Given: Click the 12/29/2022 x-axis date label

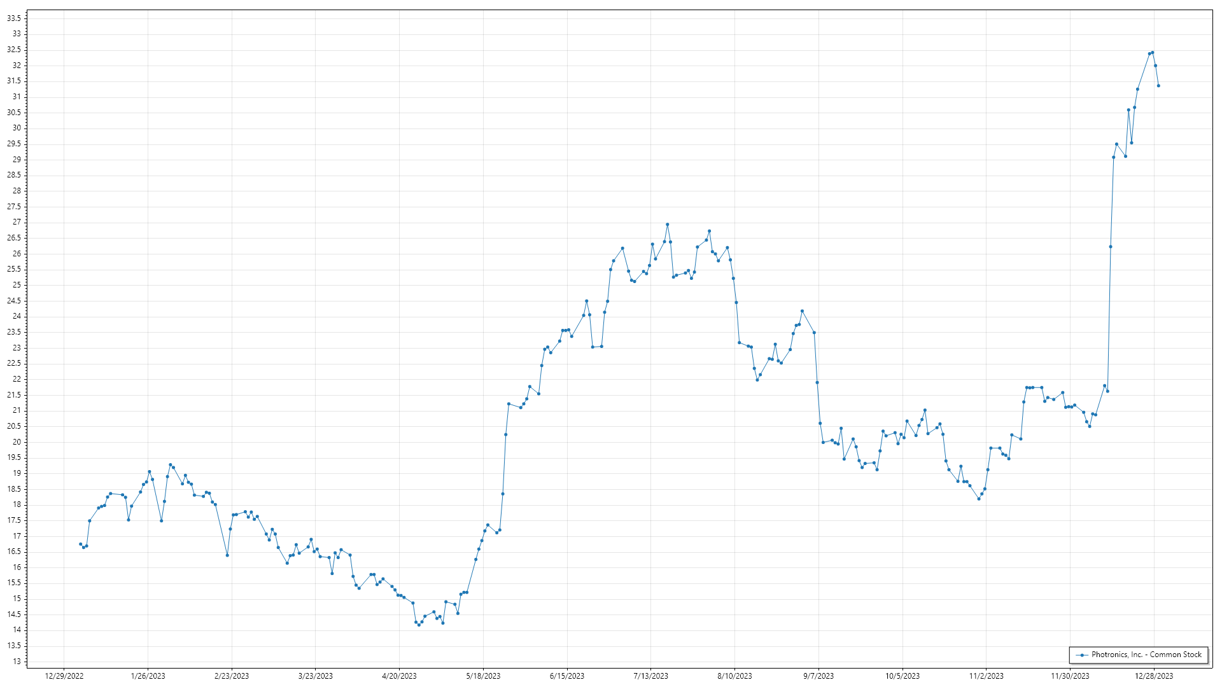Looking at the screenshot, I should click(64, 676).
